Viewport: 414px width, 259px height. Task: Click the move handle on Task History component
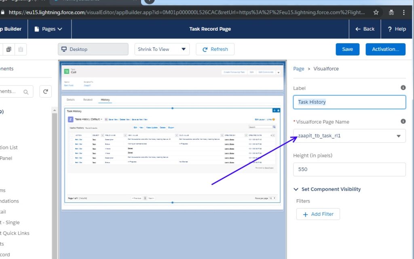click(x=274, y=110)
